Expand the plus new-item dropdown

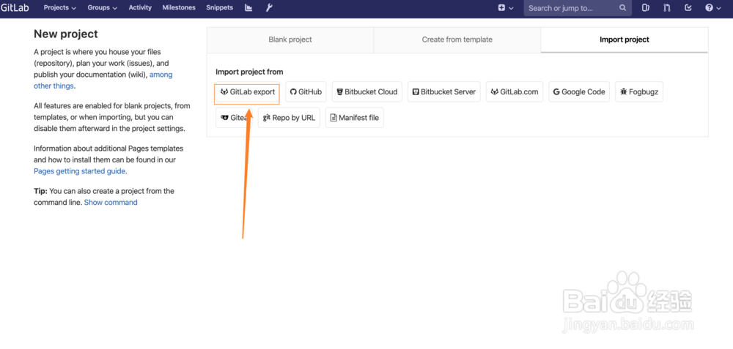505,8
